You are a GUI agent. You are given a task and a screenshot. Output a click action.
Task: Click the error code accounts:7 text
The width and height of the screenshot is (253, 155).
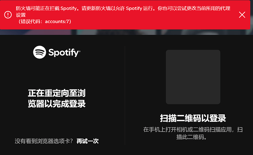57,21
